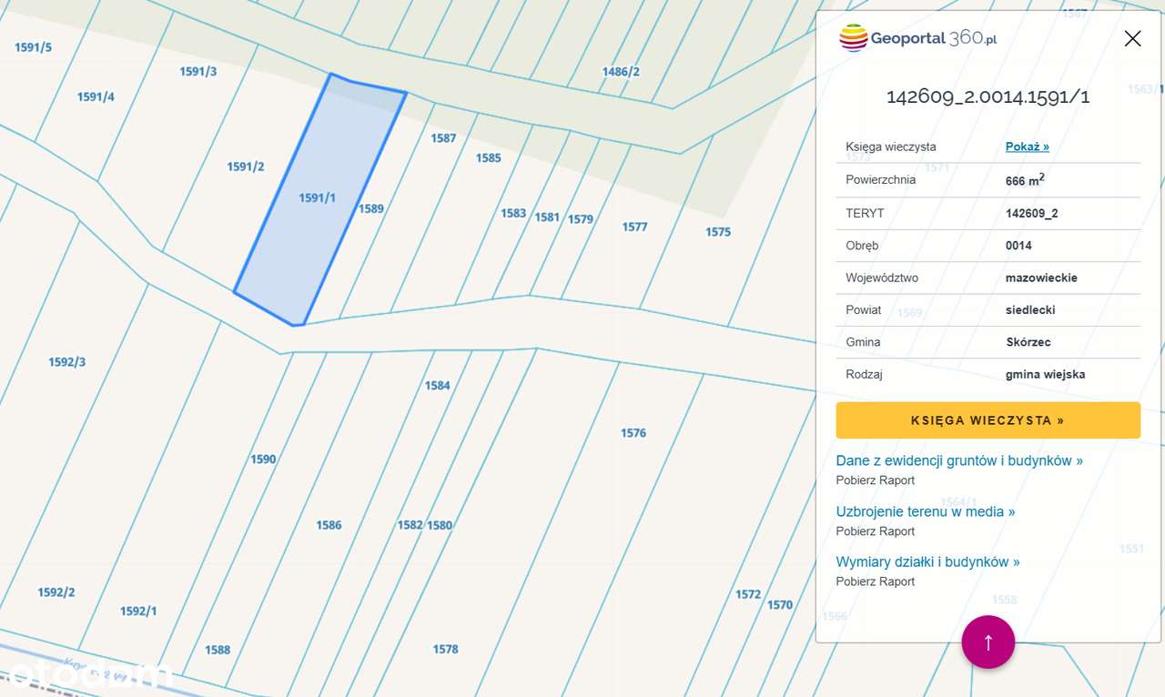Click the Województwo value mazowieckie

(x=1041, y=278)
